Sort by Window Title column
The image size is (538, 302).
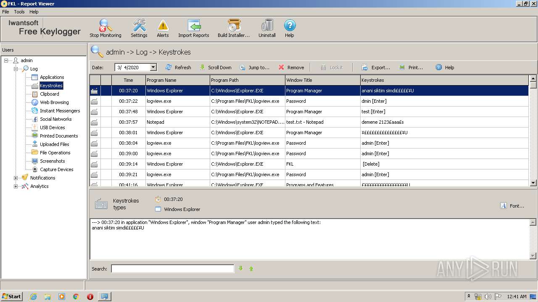pyautogui.click(x=322, y=80)
